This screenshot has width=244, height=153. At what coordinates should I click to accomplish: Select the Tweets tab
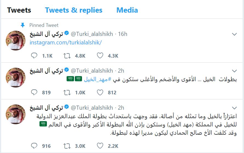pos(19,10)
